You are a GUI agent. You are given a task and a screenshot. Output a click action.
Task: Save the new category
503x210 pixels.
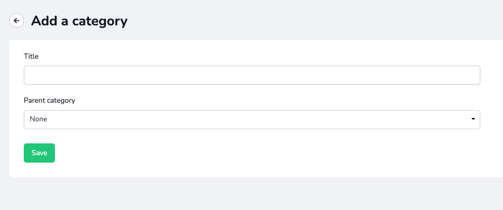click(x=39, y=153)
